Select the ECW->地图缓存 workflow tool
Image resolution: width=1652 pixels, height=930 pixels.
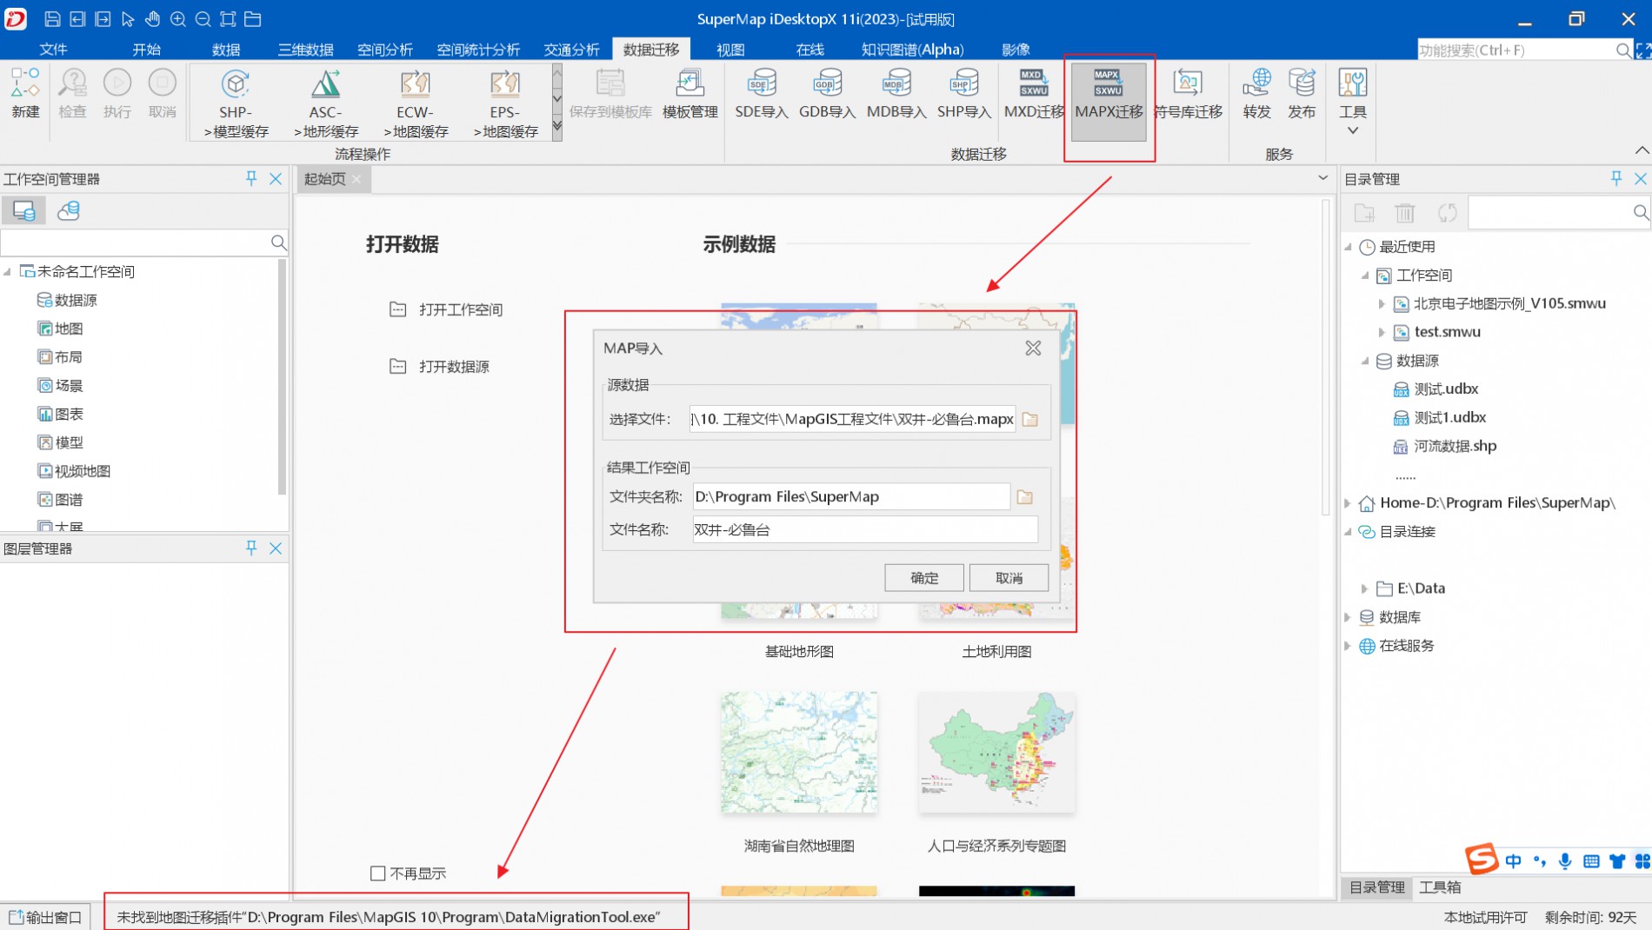416,103
